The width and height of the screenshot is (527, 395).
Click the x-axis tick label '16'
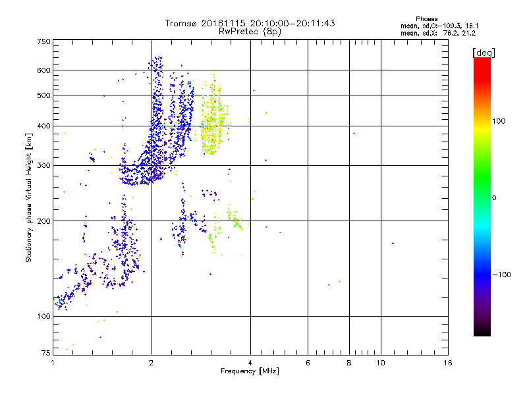pos(448,363)
